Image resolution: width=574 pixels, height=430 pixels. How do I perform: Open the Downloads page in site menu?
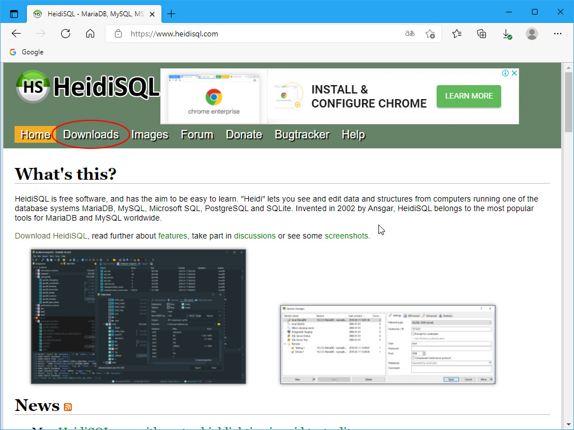pyautogui.click(x=91, y=134)
